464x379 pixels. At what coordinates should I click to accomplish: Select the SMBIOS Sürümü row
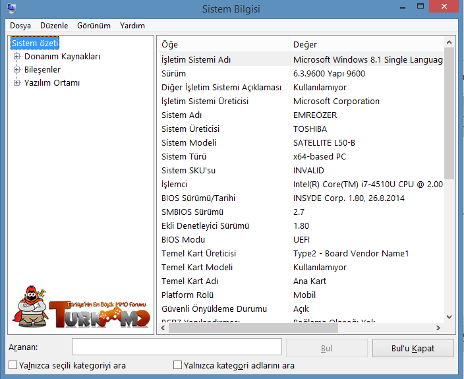(x=301, y=212)
